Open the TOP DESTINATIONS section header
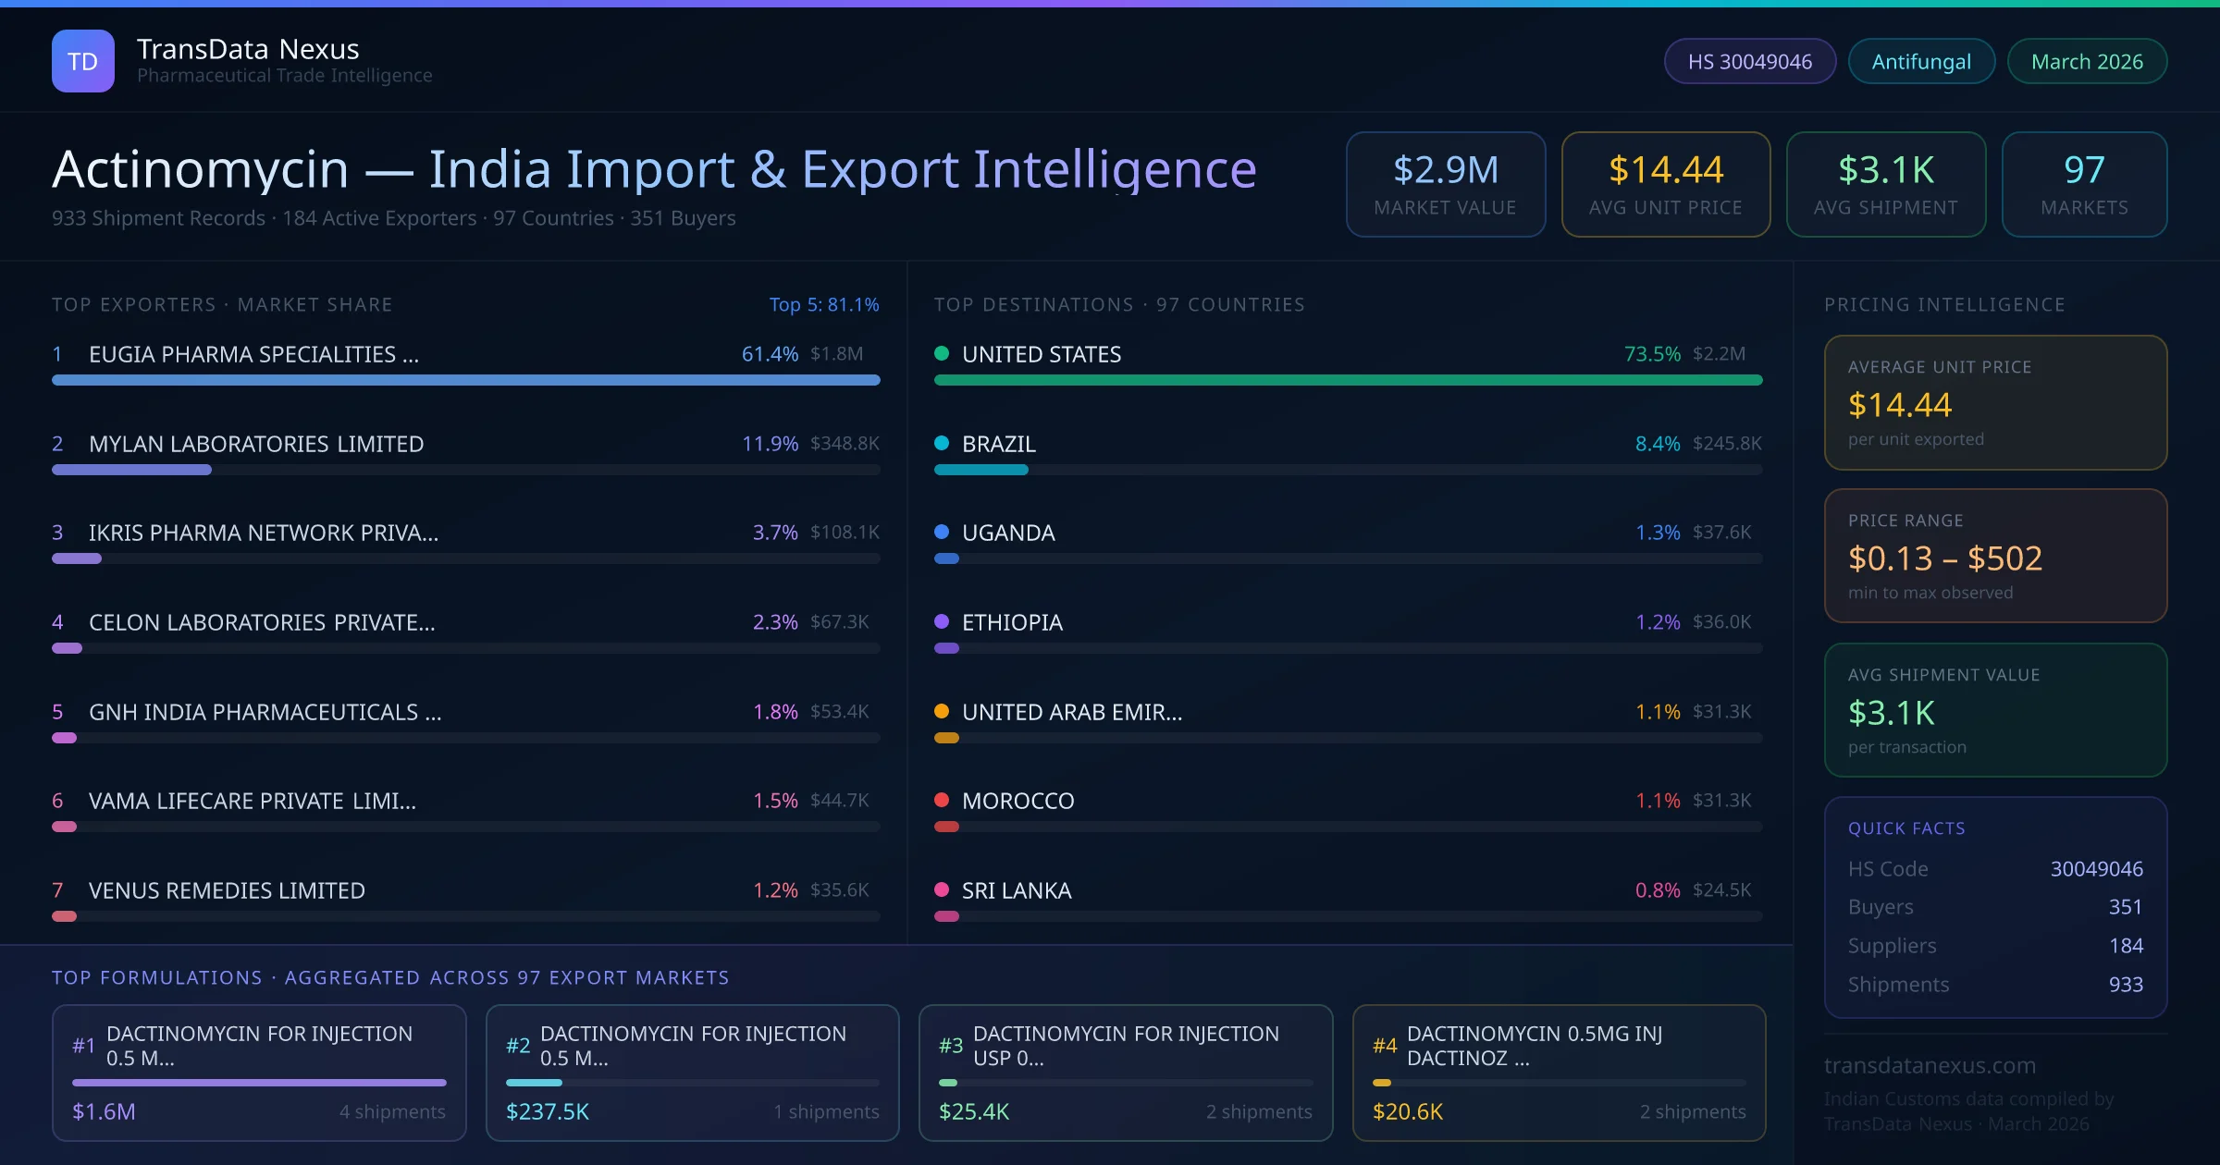Screen dimensions: 2220x1165 [1118, 303]
